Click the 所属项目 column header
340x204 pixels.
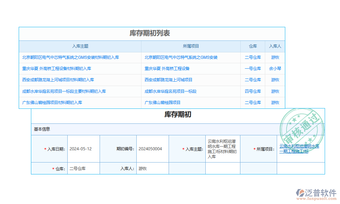click(191, 46)
